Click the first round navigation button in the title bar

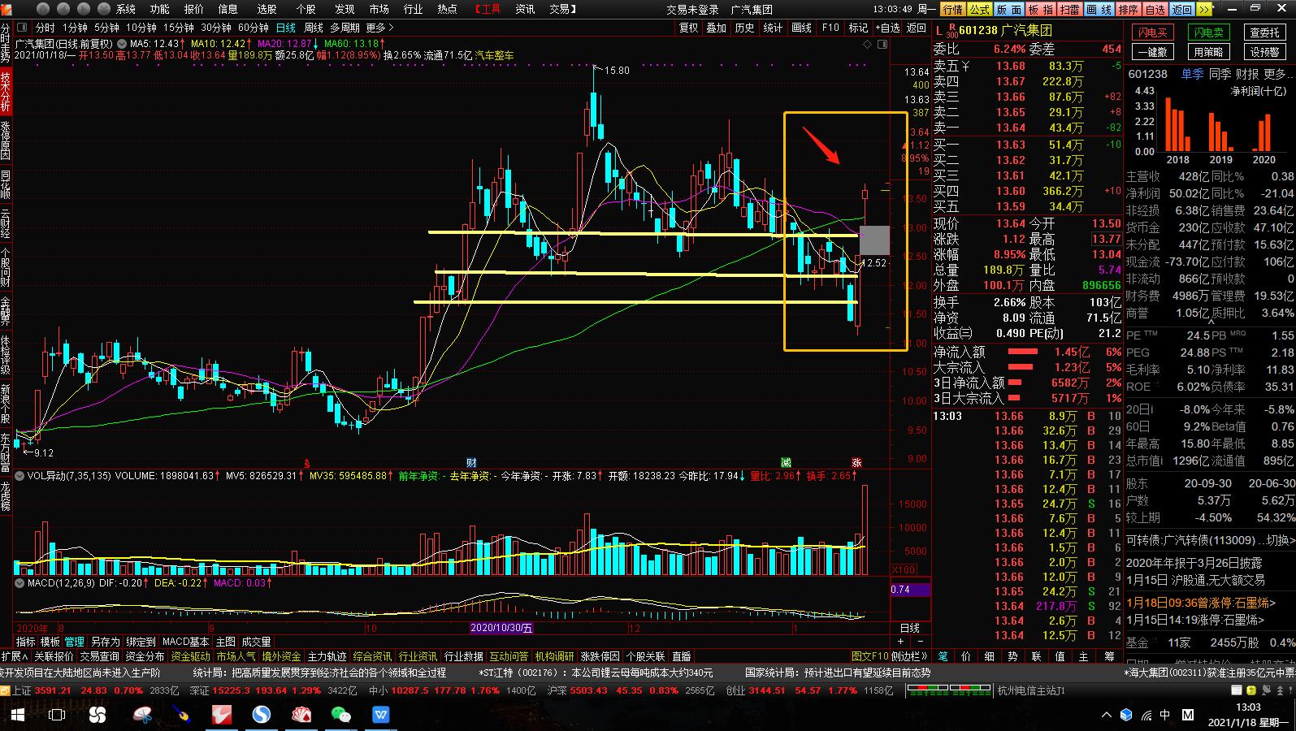[x=42, y=9]
